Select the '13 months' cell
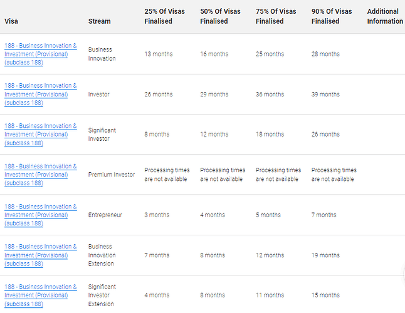The width and height of the screenshot is (405, 313). [x=159, y=54]
